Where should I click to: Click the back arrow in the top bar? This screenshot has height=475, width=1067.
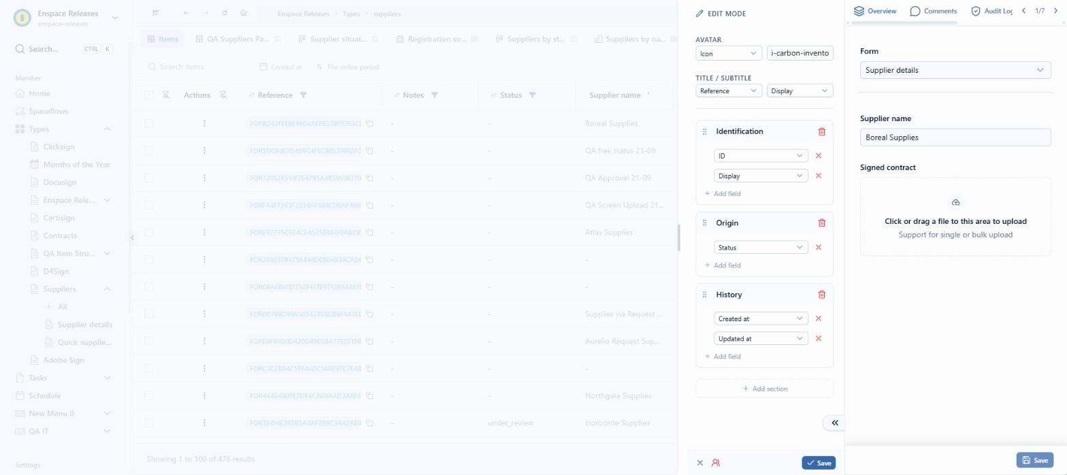pos(186,13)
